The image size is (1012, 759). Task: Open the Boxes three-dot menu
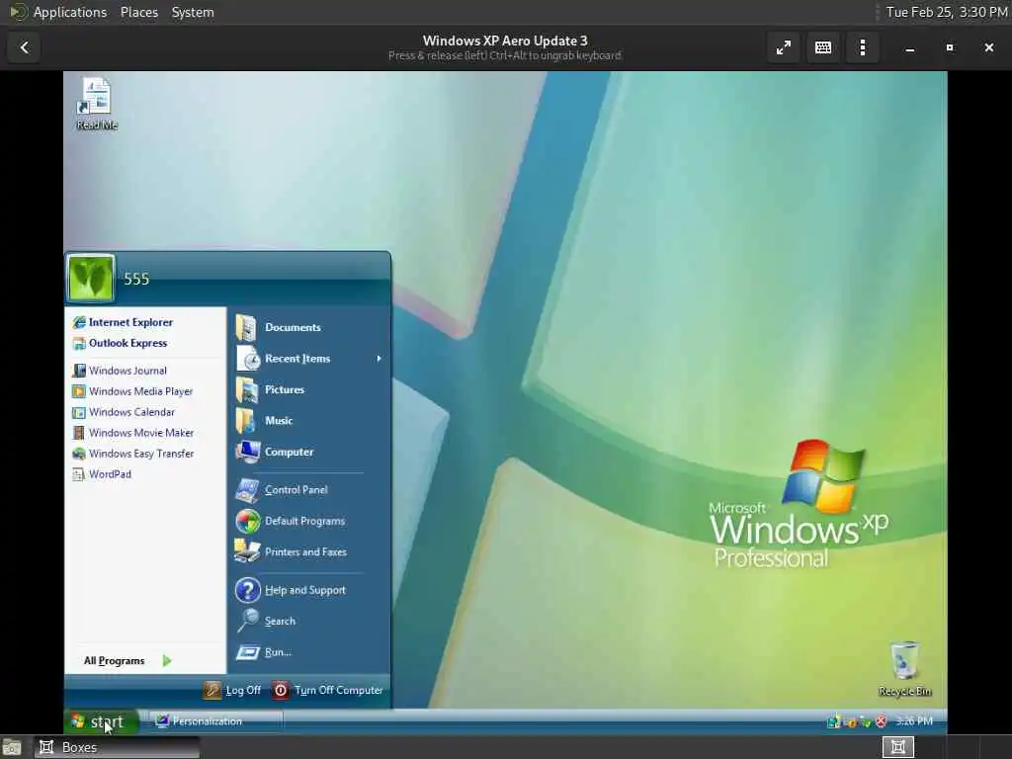tap(862, 47)
